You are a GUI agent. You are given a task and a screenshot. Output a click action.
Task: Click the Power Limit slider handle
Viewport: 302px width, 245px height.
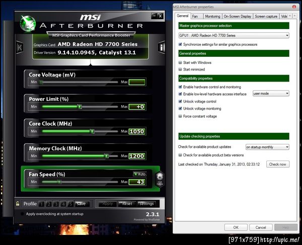pos(80,107)
